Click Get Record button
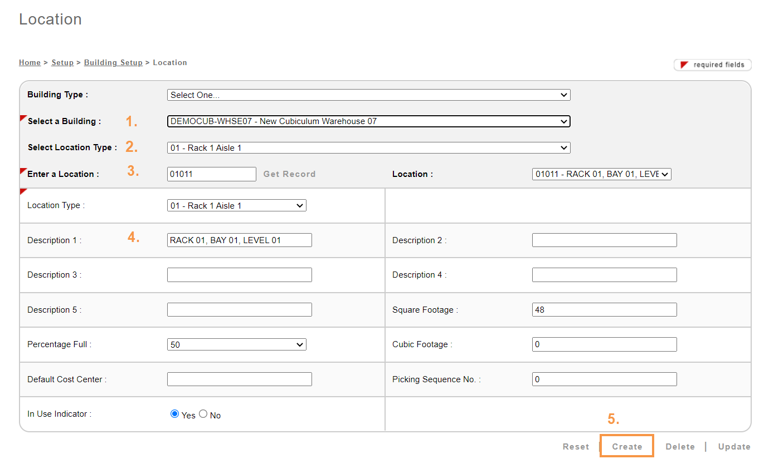This screenshot has height=459, width=764. [x=289, y=174]
